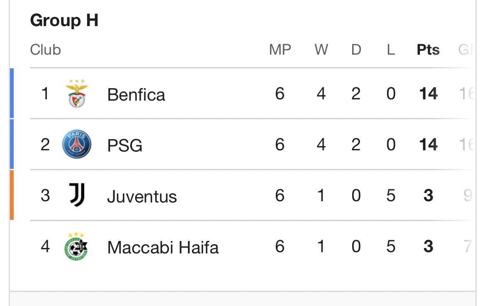This screenshot has width=485, height=306.
Task: Click the L column header
Action: pyautogui.click(x=391, y=50)
